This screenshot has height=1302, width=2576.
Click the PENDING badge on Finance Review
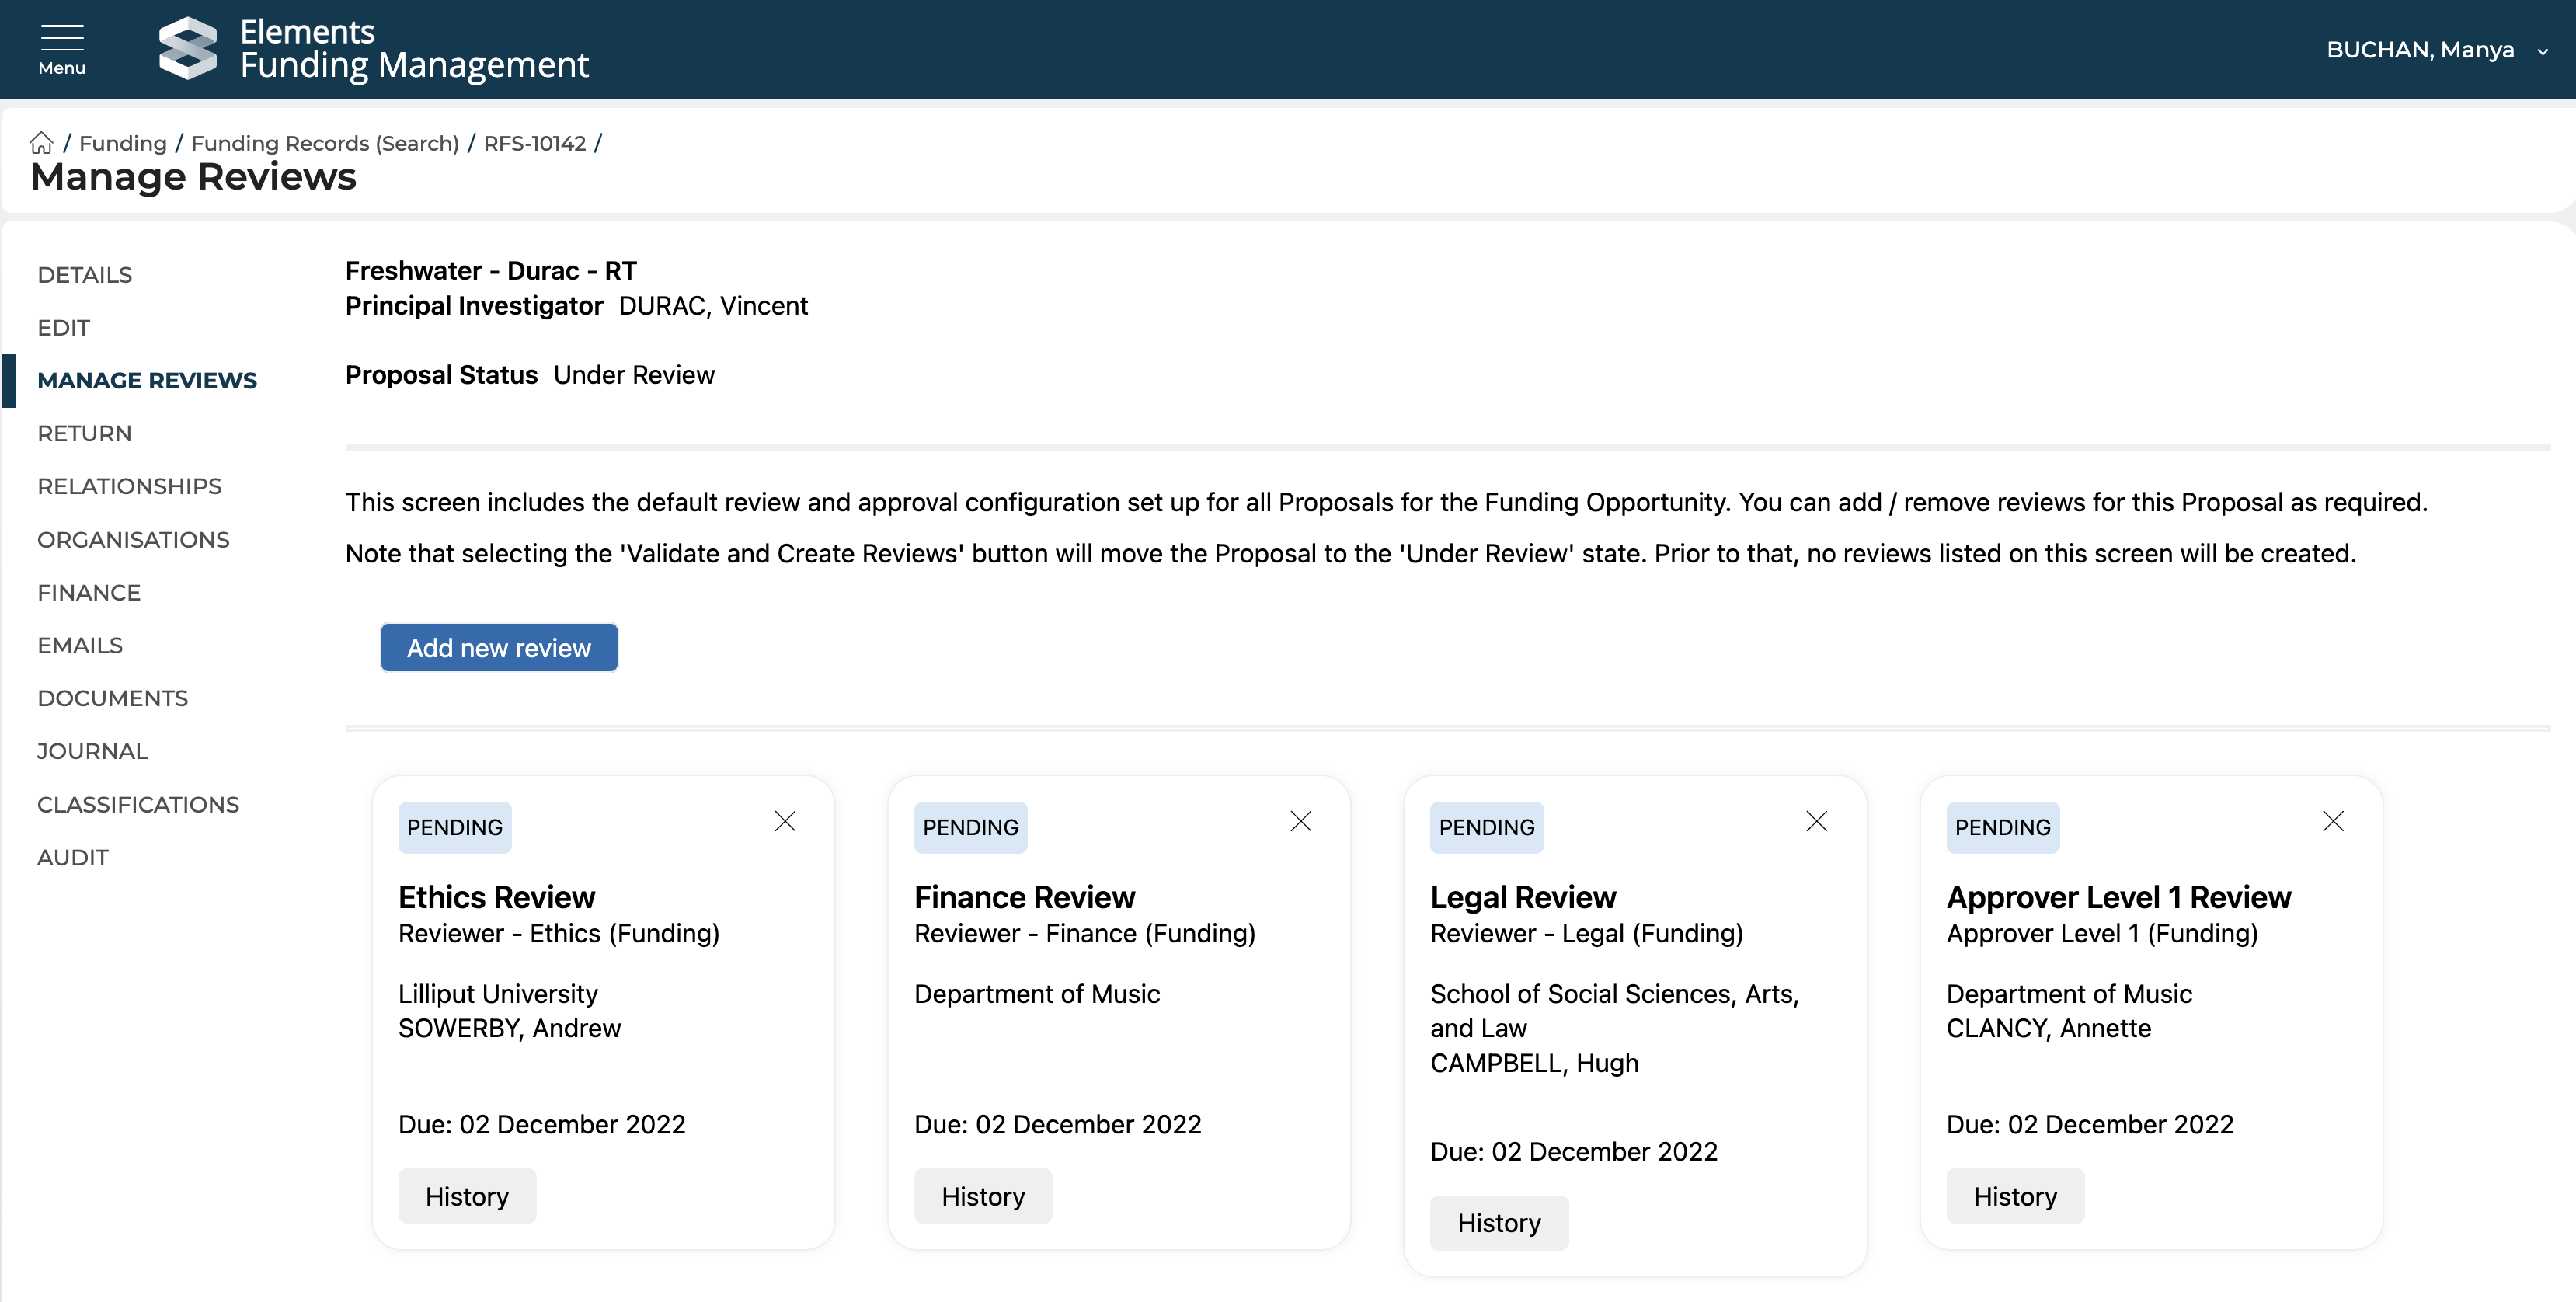pyautogui.click(x=969, y=827)
